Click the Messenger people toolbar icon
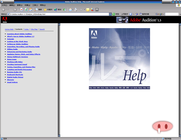Image resolution: width=181 pixels, height=140 pixels. click(92, 10)
